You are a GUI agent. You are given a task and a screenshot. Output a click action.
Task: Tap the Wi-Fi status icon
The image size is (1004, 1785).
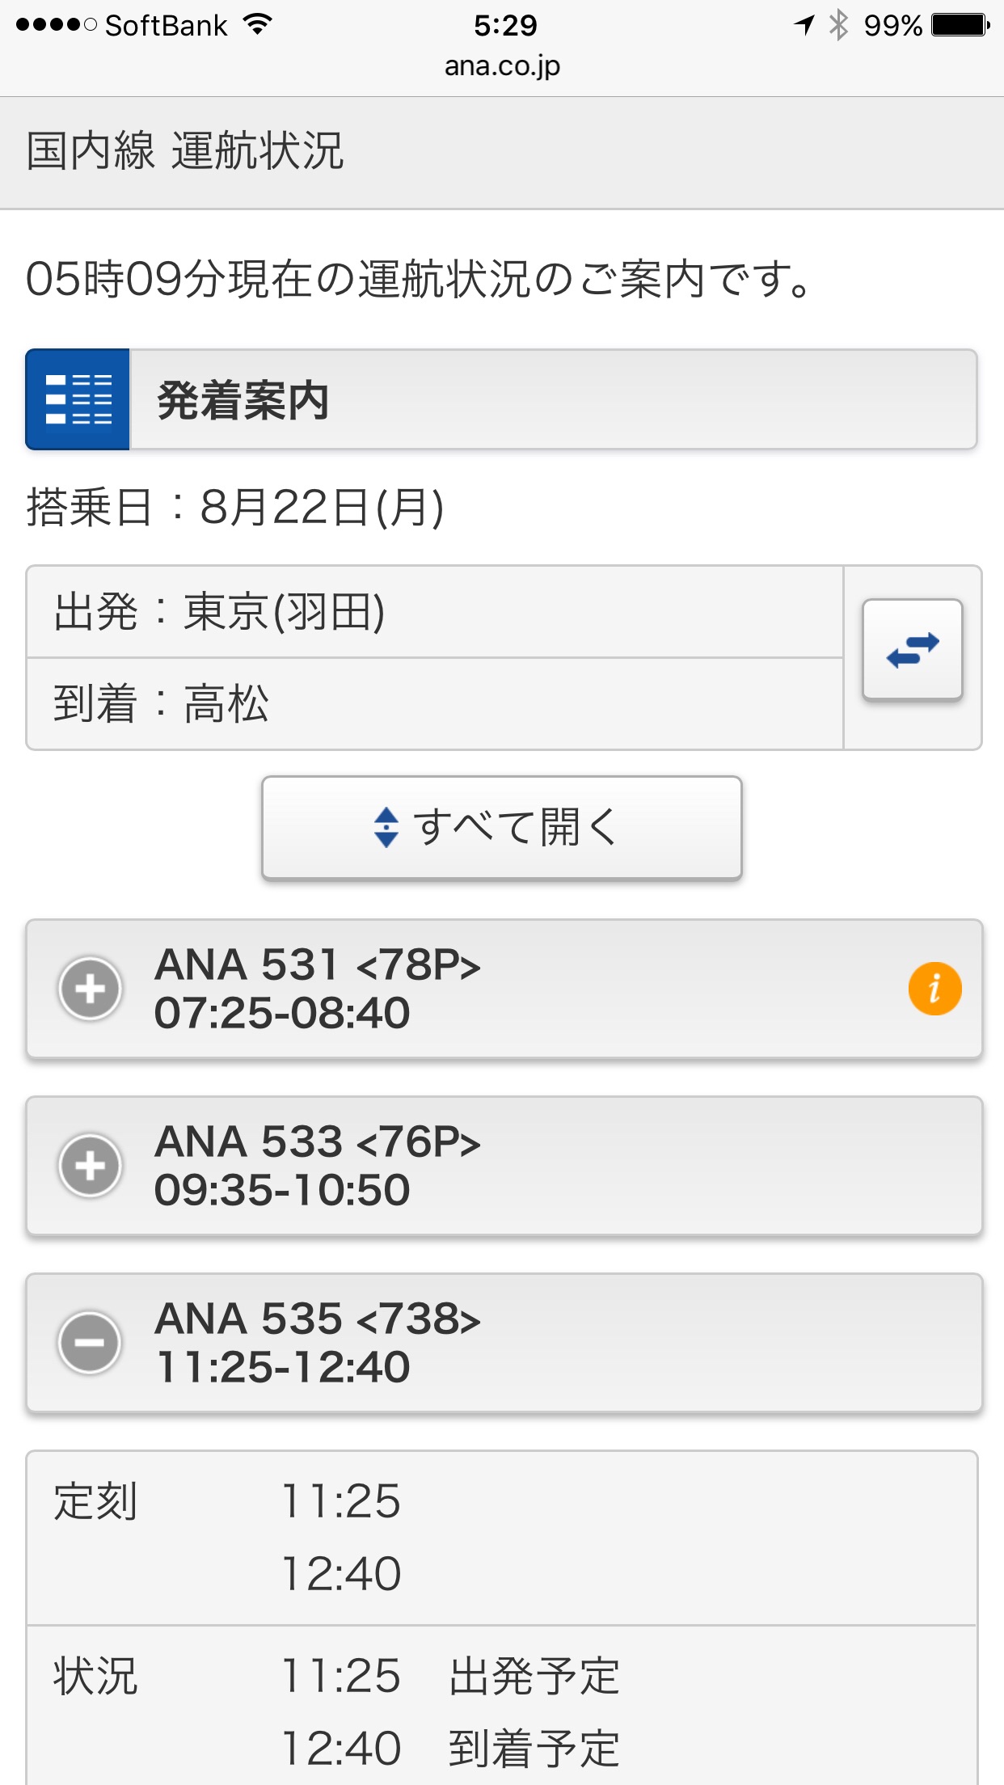tap(257, 25)
